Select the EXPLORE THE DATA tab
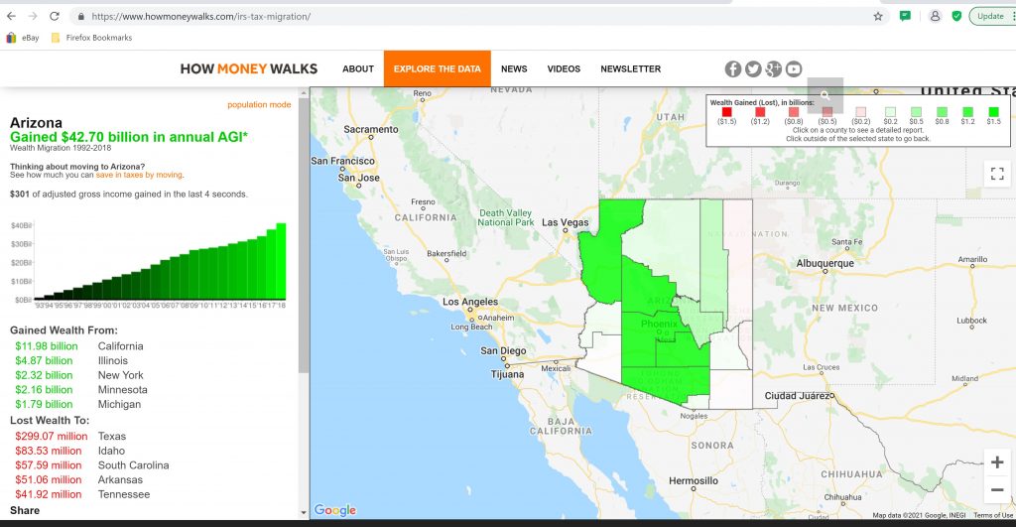The width and height of the screenshot is (1016, 527). pyautogui.click(x=438, y=68)
